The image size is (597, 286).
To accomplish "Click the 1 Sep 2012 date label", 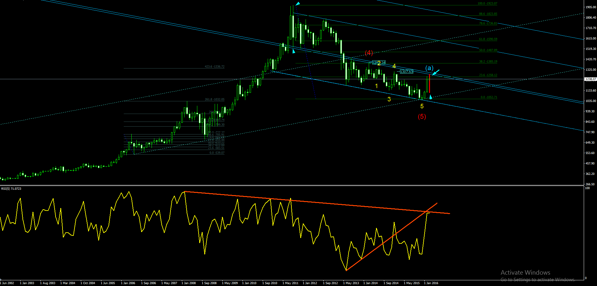I will 331,283.
